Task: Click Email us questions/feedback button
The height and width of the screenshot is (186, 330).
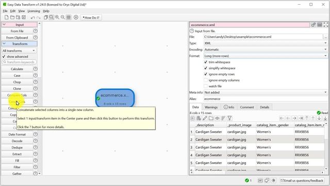Action: [x=302, y=180]
